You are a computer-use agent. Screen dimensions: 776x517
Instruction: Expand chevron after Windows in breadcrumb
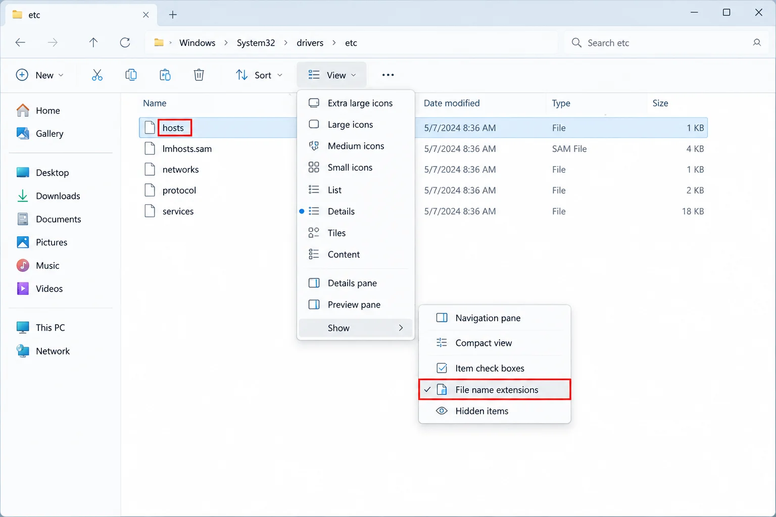tap(226, 43)
